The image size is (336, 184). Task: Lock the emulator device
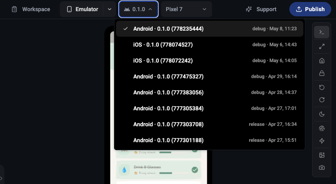(x=322, y=73)
